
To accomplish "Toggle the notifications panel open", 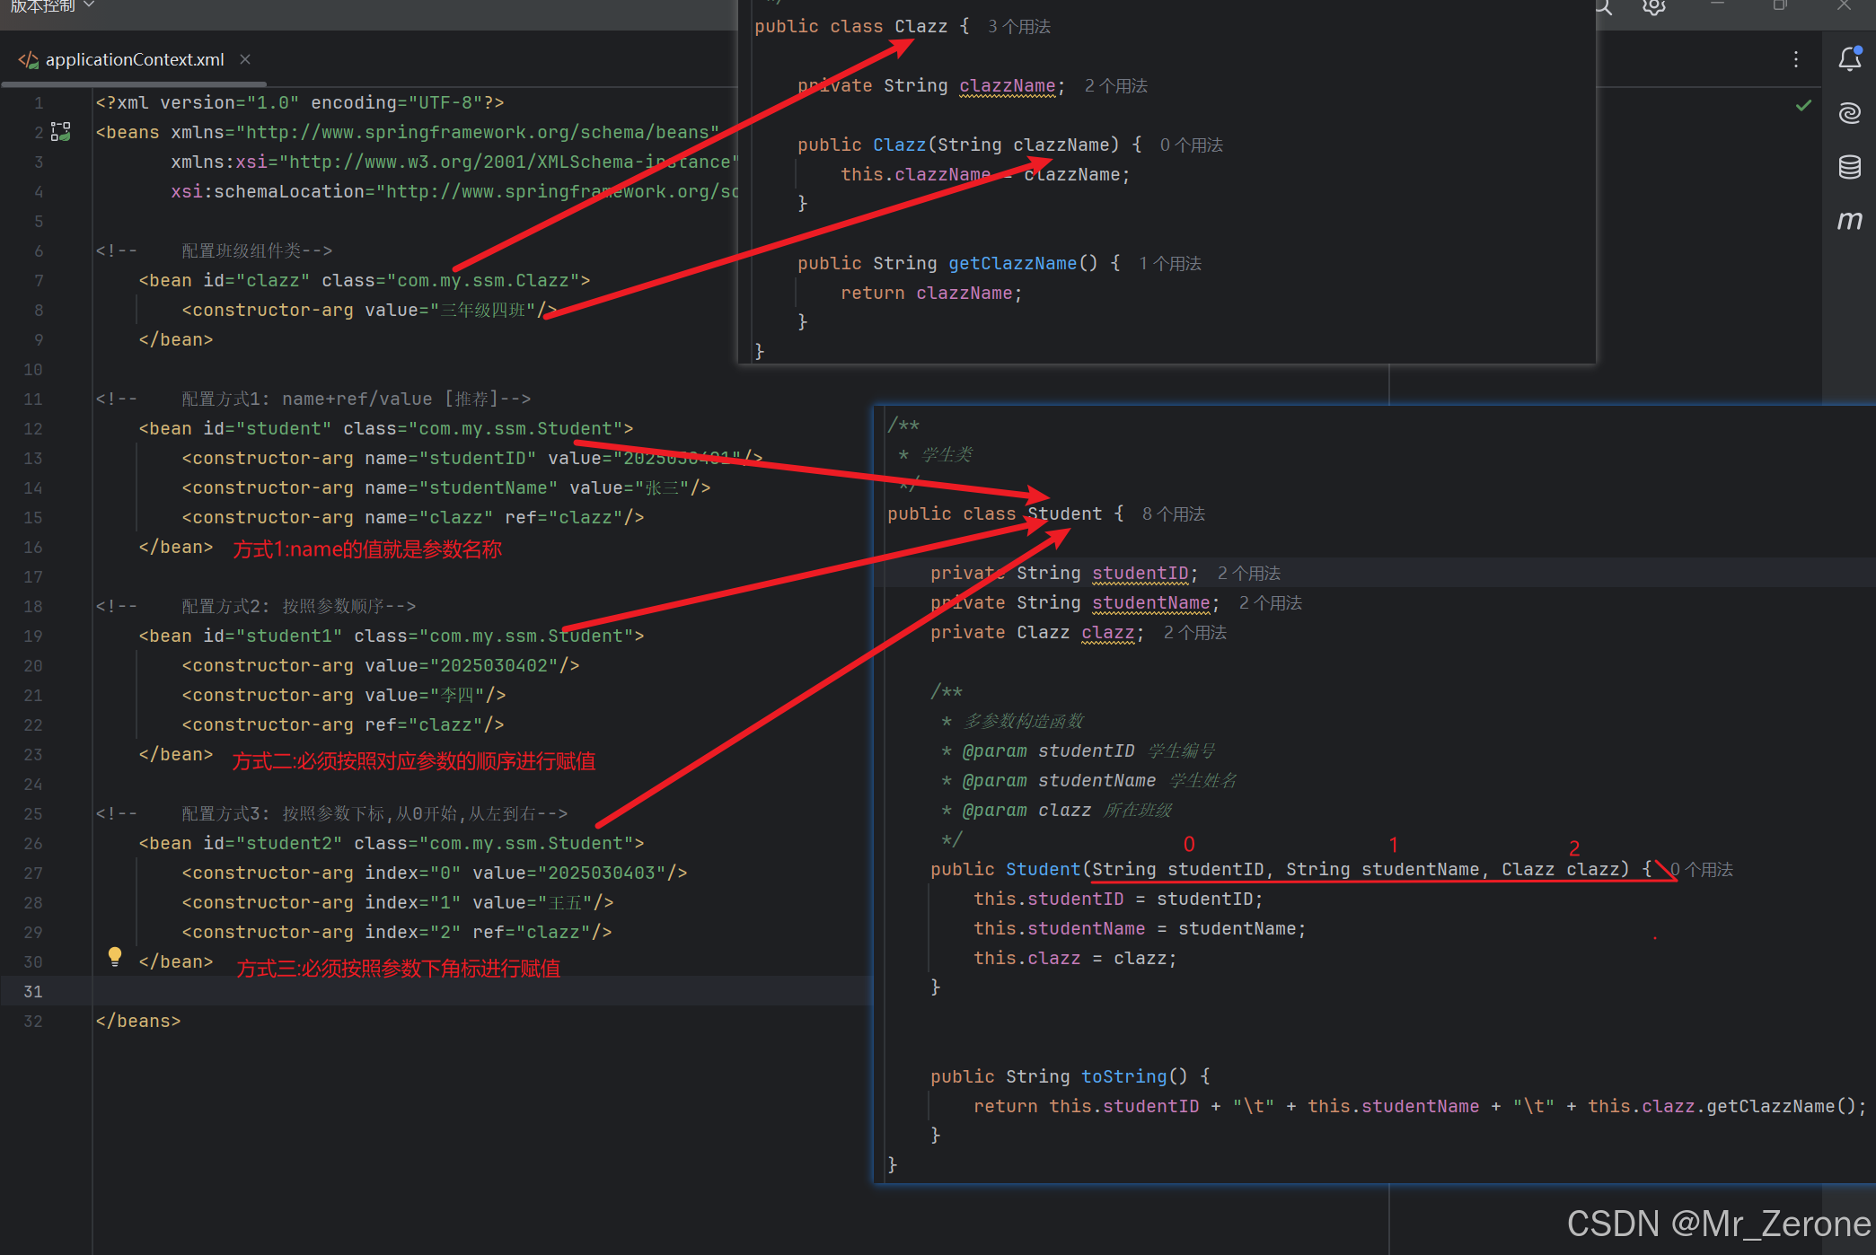I will tap(1850, 59).
